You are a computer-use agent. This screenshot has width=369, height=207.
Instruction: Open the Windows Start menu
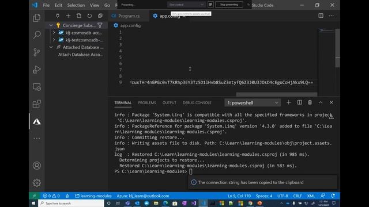click(x=33, y=203)
